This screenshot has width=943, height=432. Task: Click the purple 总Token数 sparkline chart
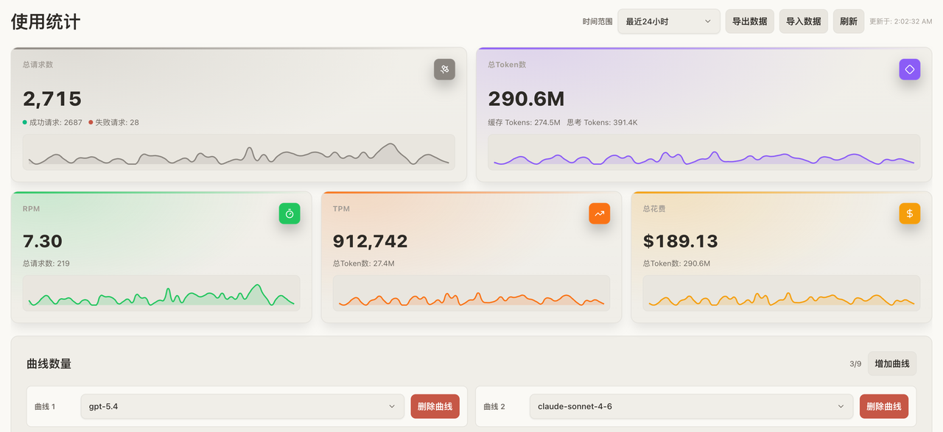(x=704, y=152)
